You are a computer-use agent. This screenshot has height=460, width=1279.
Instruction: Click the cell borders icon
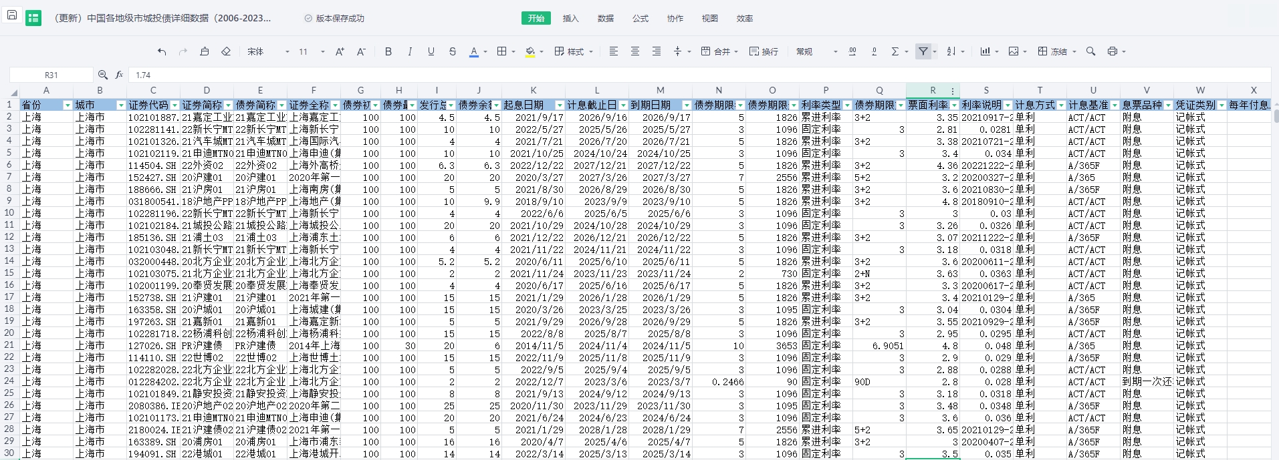502,51
